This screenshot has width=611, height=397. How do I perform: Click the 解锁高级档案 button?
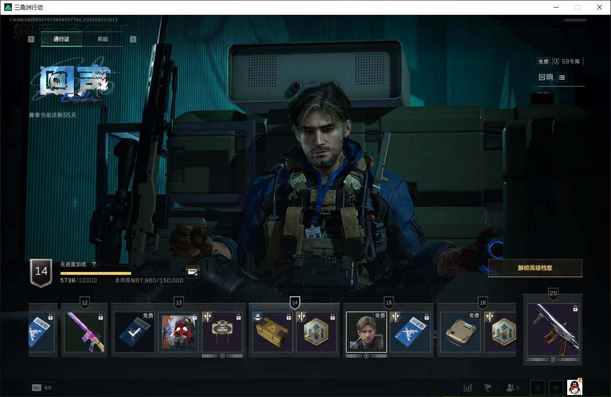[535, 268]
